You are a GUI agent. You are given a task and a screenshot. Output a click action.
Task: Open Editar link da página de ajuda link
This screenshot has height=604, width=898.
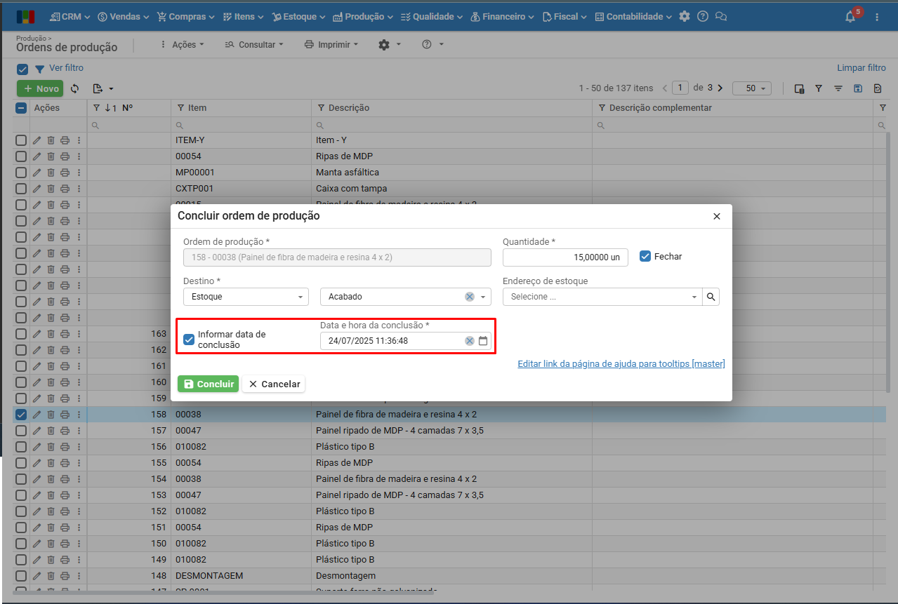[x=621, y=364]
